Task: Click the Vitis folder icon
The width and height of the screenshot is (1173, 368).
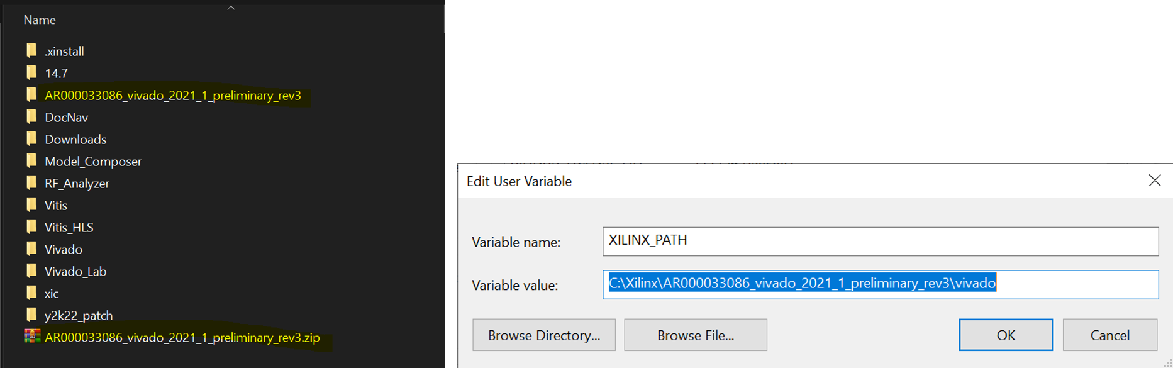Action: (31, 204)
